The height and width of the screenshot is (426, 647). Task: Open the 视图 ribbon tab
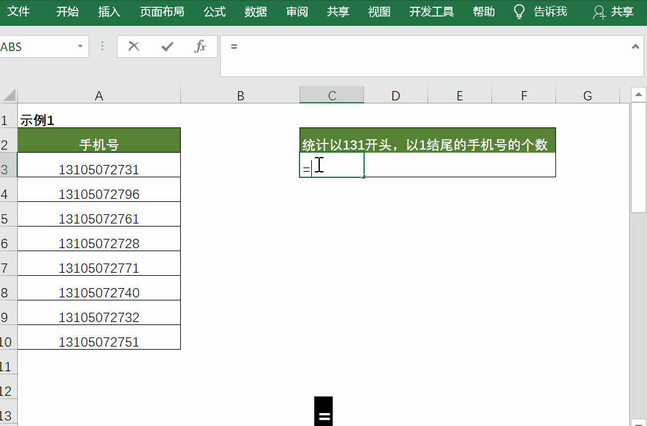(379, 12)
